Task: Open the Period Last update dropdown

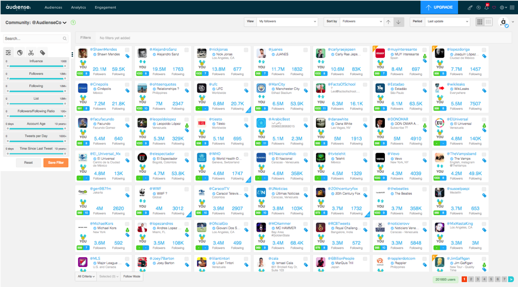Action: pos(447,22)
